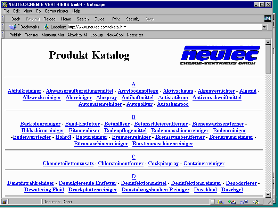Open the Mailbox icon in component bar
Image resolution: width=278 pixels, height=208 pixels.
coord(232,202)
